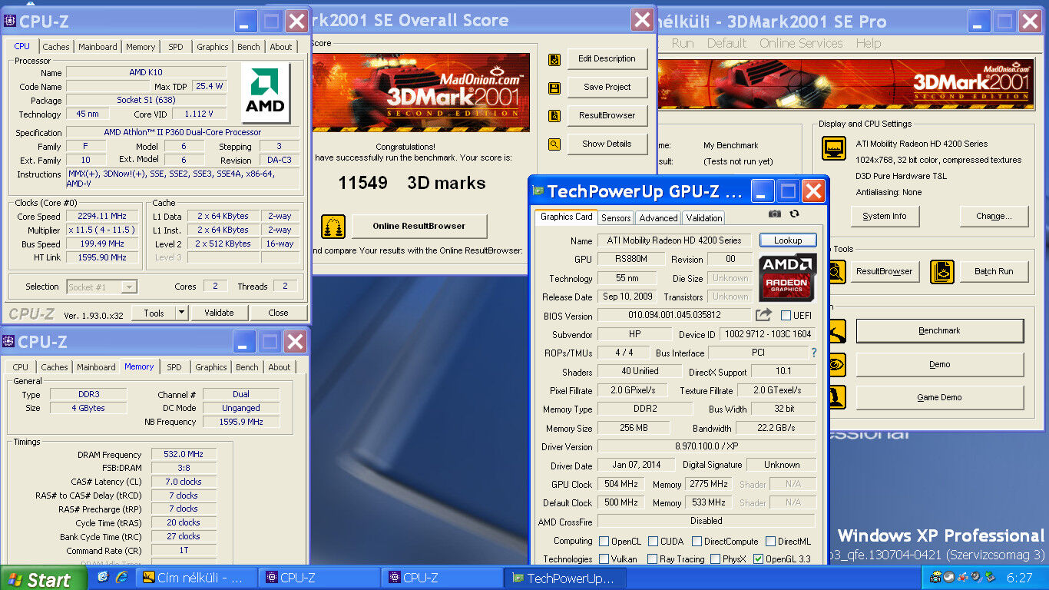Click the Save Project button

(607, 88)
